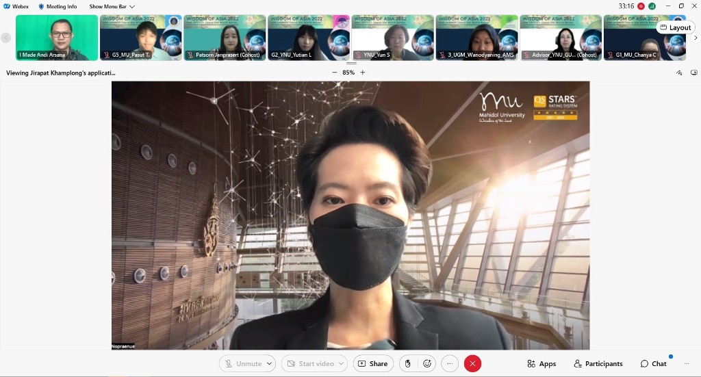Open the Chat panel
The image size is (701, 377).
point(654,364)
